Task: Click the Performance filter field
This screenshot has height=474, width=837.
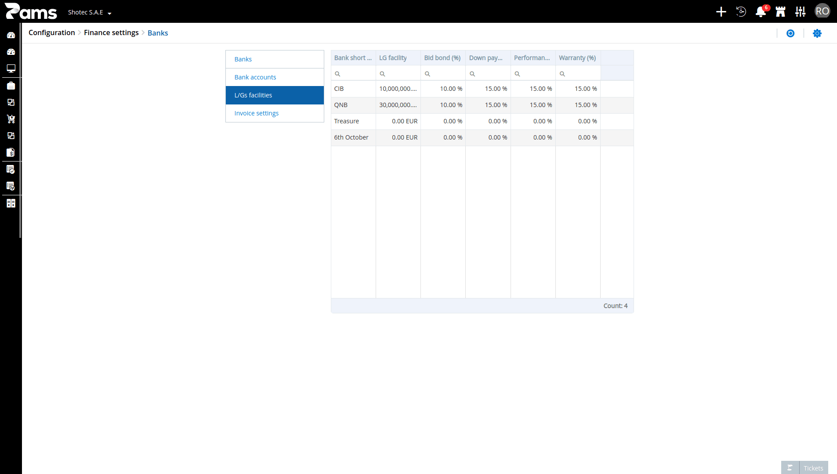Action: [x=533, y=74]
